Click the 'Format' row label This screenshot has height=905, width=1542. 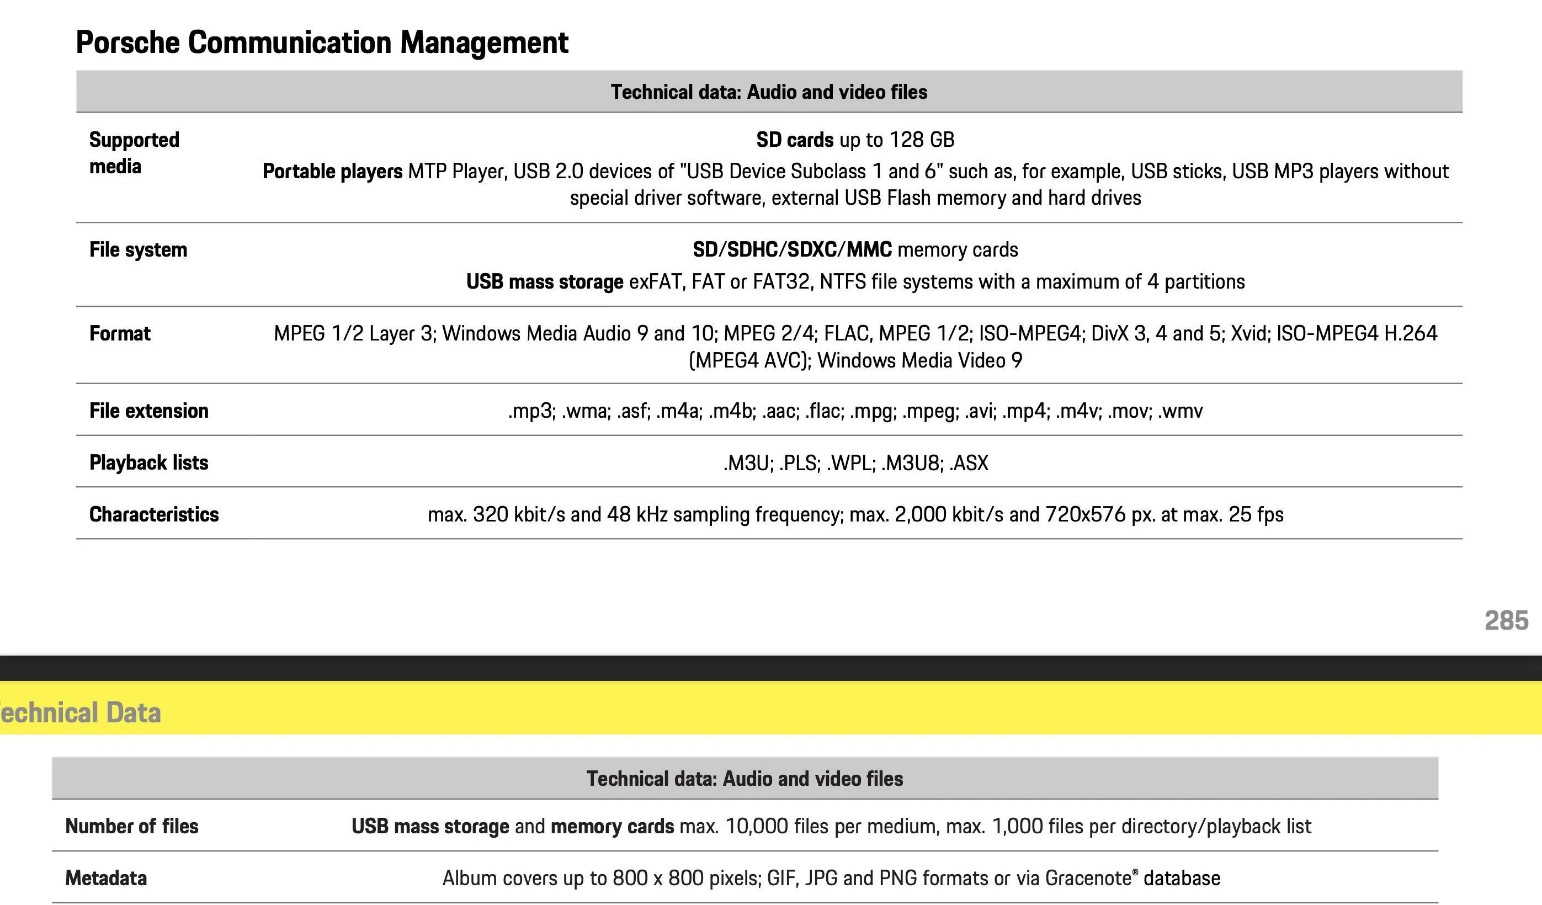[x=120, y=333]
